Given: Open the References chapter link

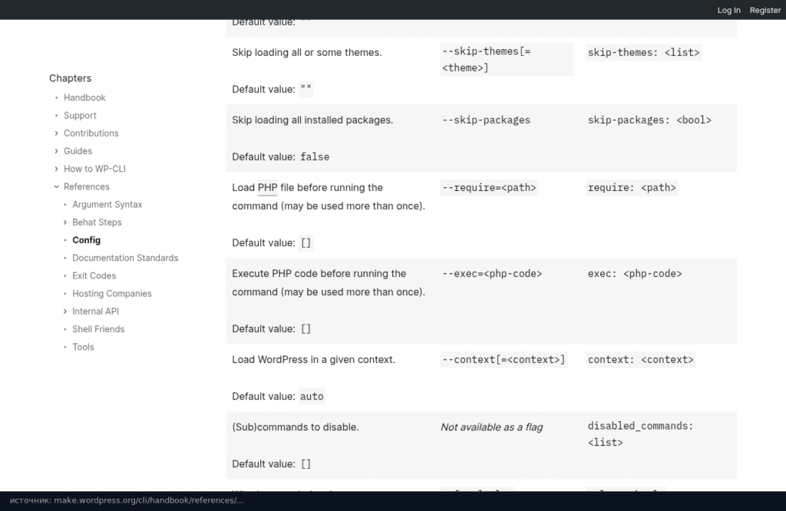Looking at the screenshot, I should click(x=86, y=186).
